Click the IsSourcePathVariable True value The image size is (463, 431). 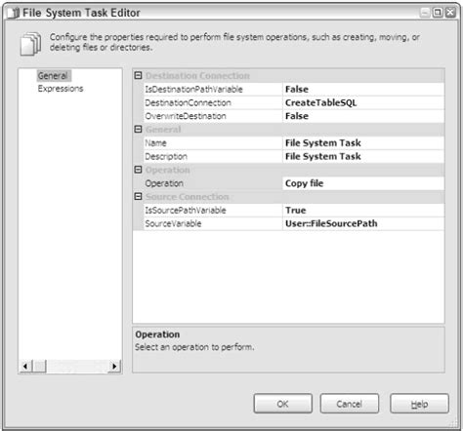(363, 210)
